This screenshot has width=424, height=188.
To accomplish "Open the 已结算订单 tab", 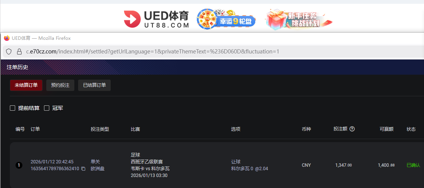I will 94,85.
